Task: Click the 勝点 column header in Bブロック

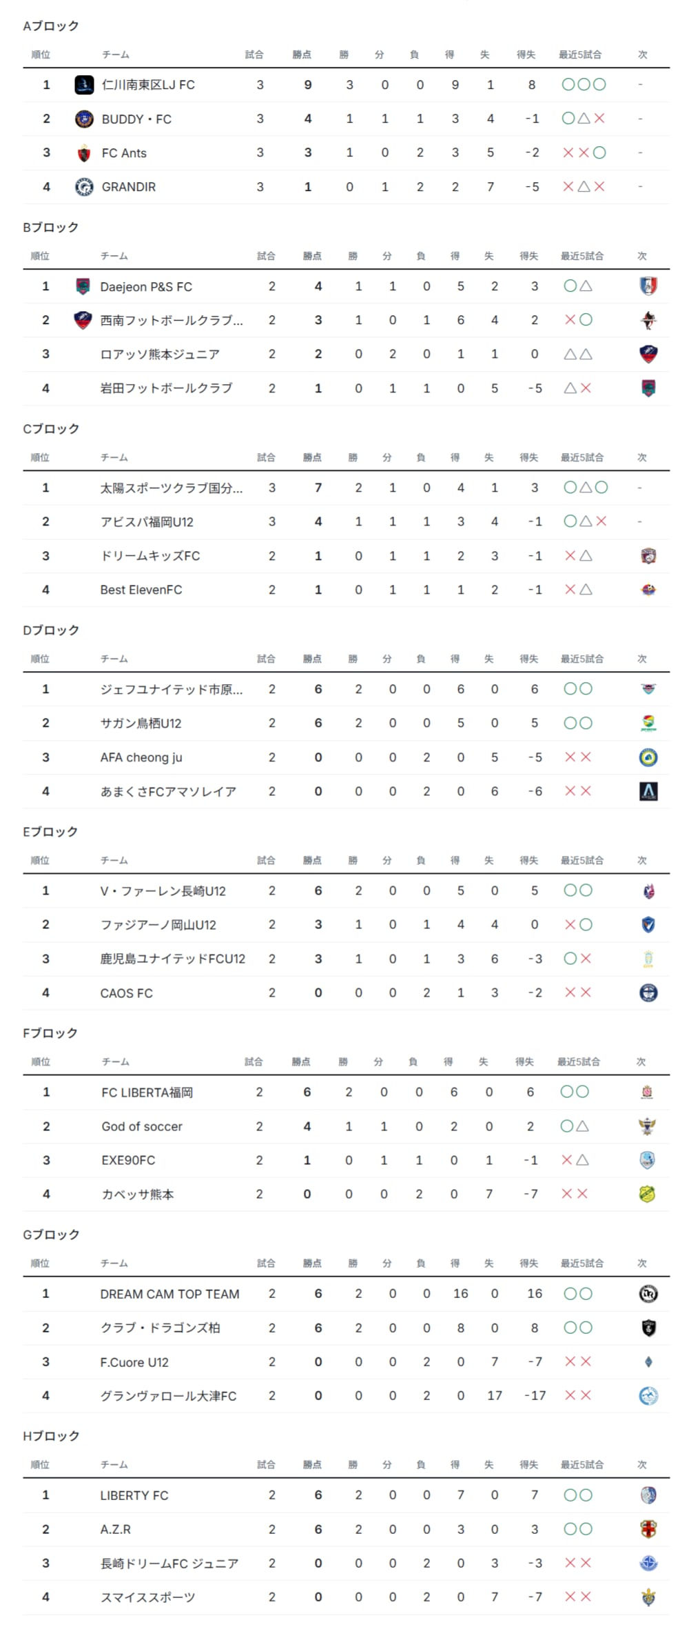Action: click(x=312, y=256)
